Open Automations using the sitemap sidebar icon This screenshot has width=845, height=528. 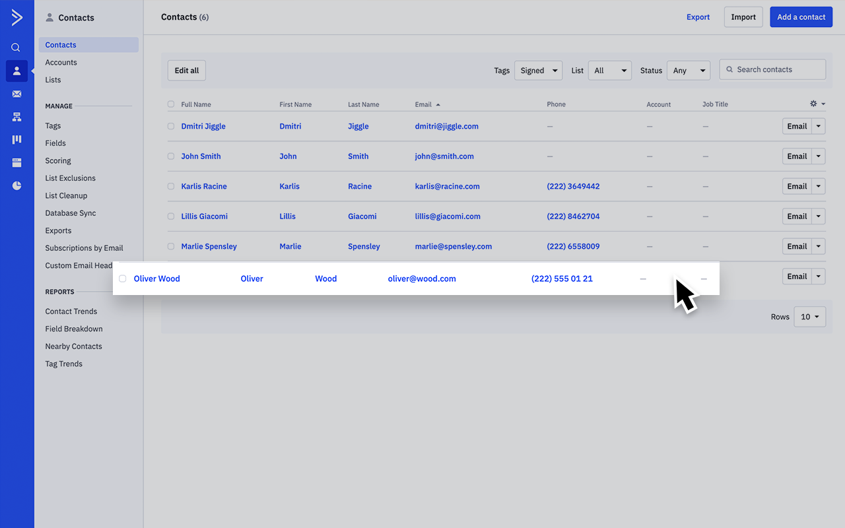click(x=17, y=117)
